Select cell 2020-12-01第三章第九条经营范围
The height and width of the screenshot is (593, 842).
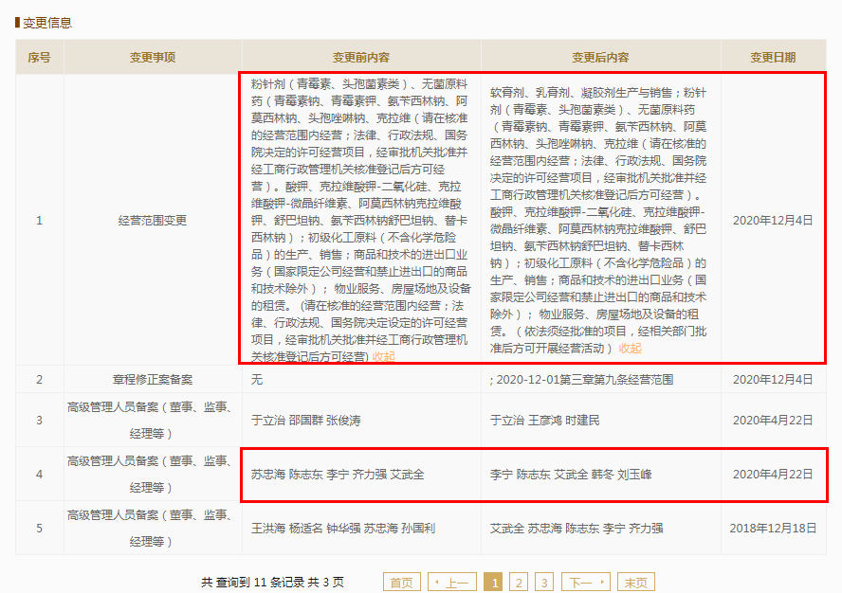pos(600,380)
